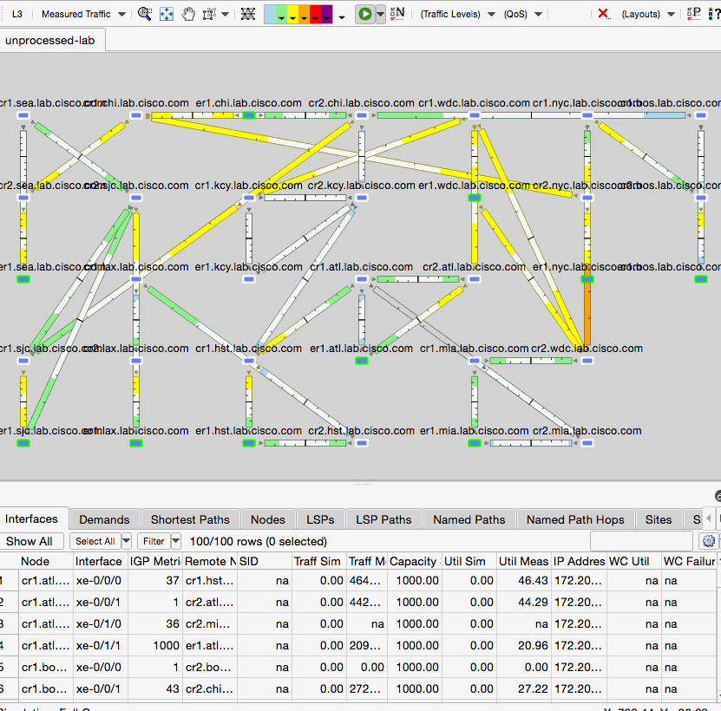Select the er1.hst.lab.cisco.com green node icon
This screenshot has width=721, height=711.
[x=249, y=443]
